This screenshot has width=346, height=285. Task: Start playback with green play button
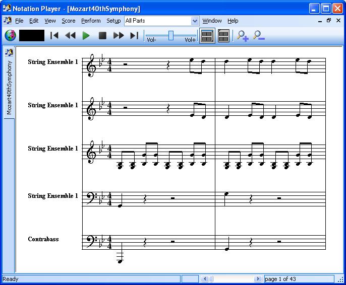(x=86, y=35)
